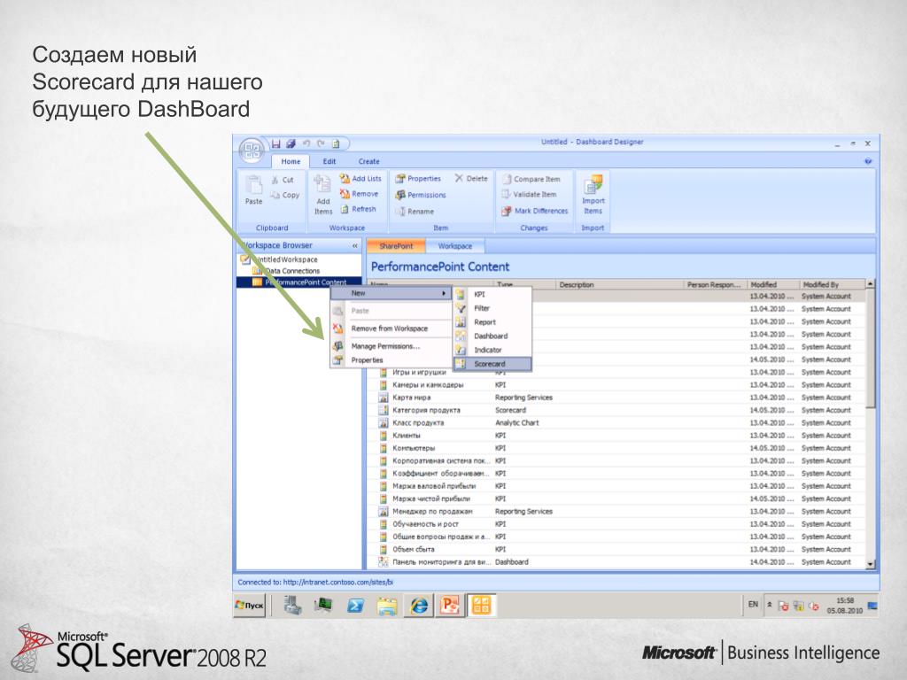
Task: Select the SharePoint tab
Action: click(396, 246)
